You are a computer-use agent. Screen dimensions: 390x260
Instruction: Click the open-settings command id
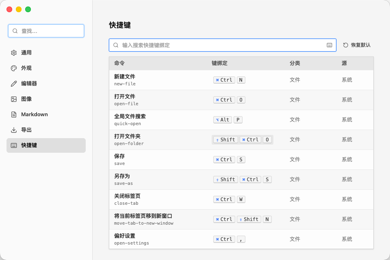tap(132, 243)
